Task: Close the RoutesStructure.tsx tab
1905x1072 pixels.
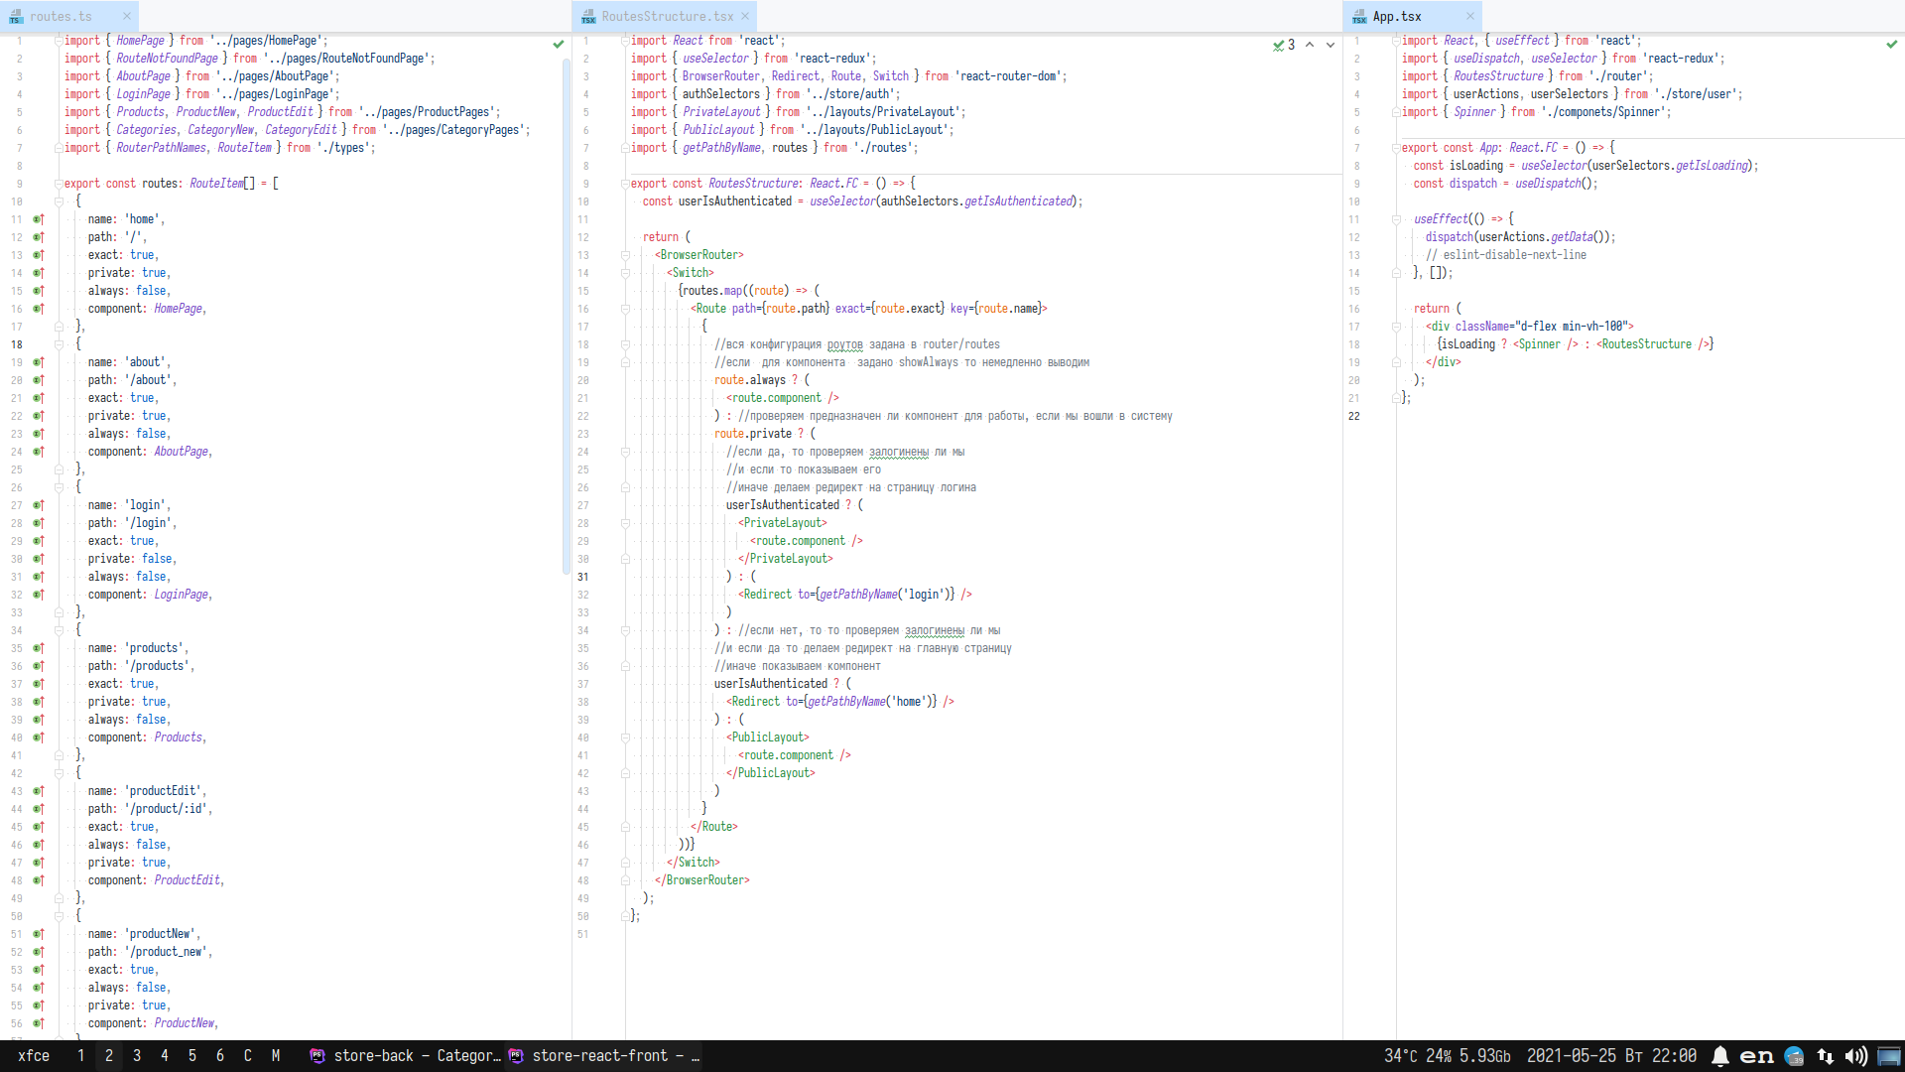Action: click(x=745, y=17)
